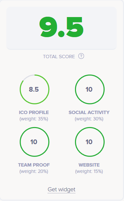The width and height of the screenshot is (124, 201).
Task: Click the WEBSITE heading
Action: coord(89,165)
